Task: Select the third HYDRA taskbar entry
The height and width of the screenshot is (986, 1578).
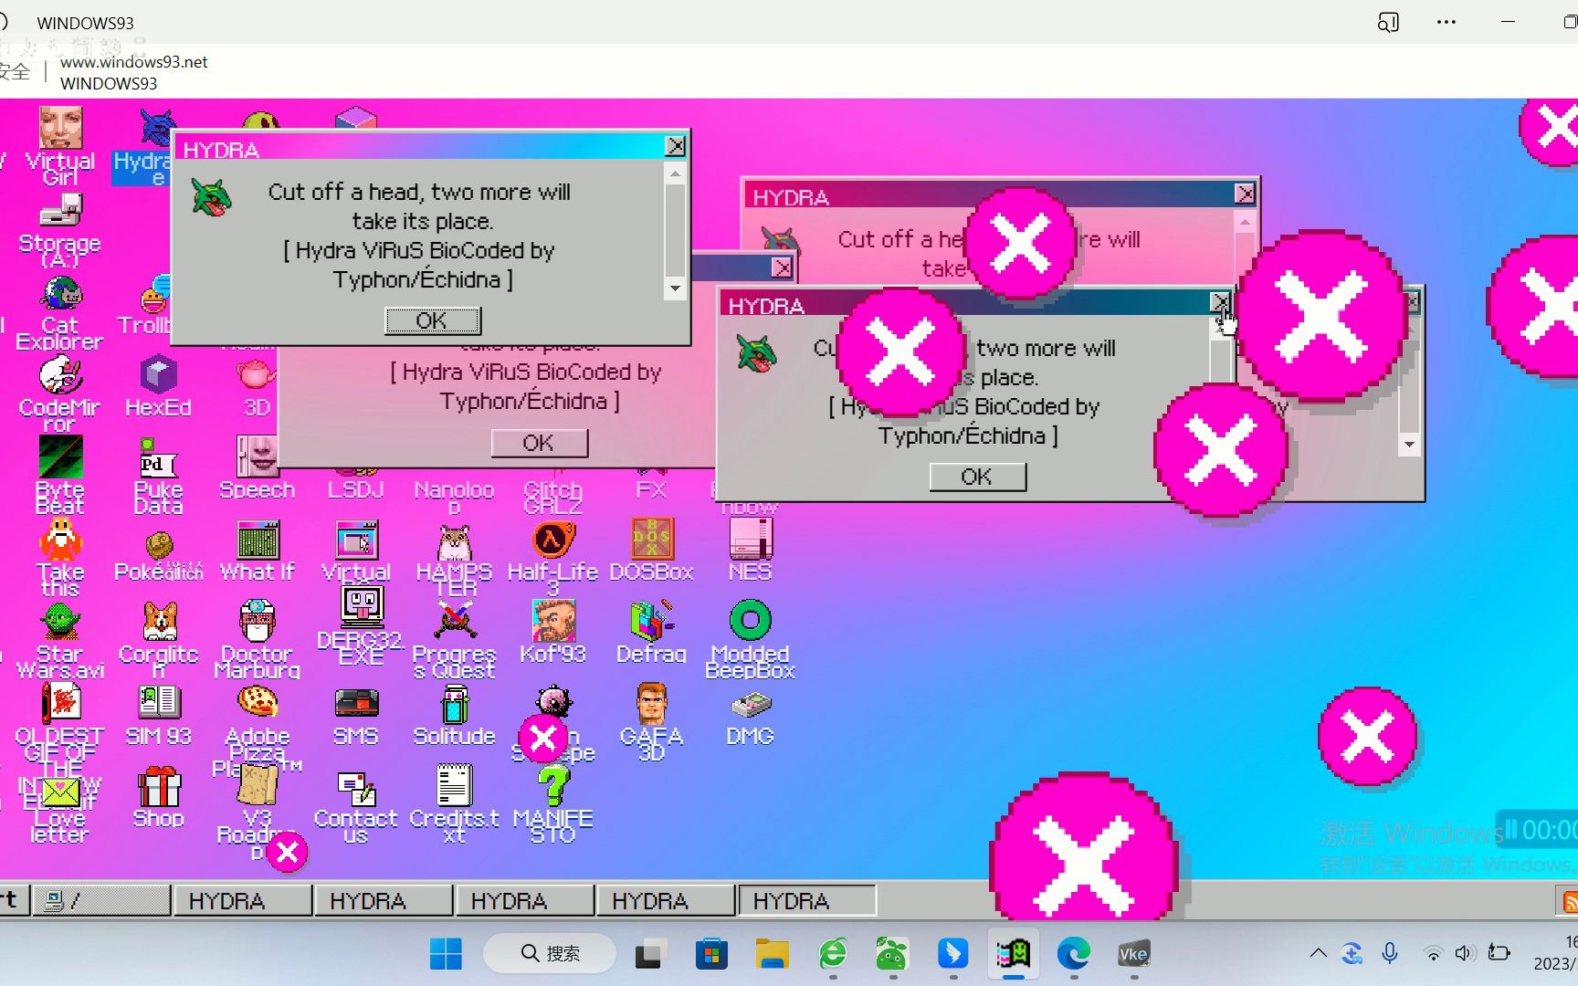Action: (524, 901)
